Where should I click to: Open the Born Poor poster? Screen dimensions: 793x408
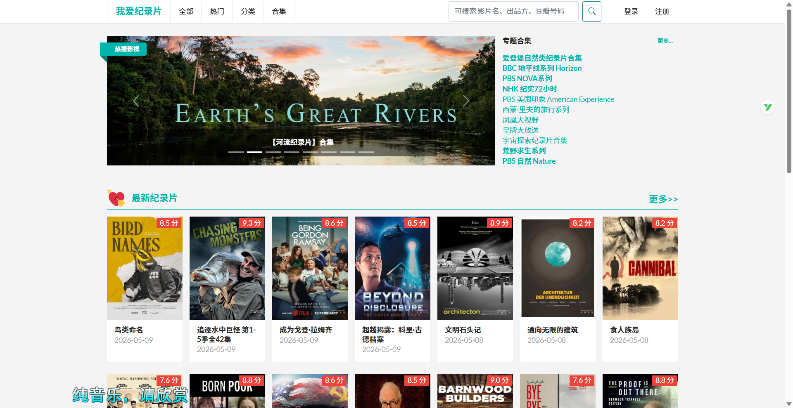227,391
